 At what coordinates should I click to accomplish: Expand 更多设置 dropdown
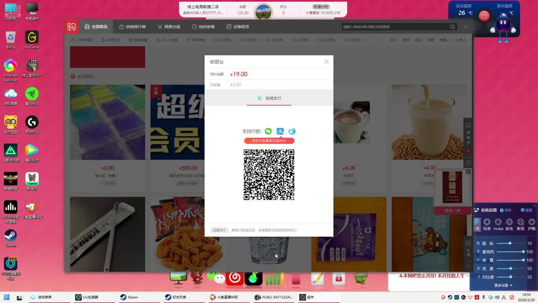tap(503, 285)
